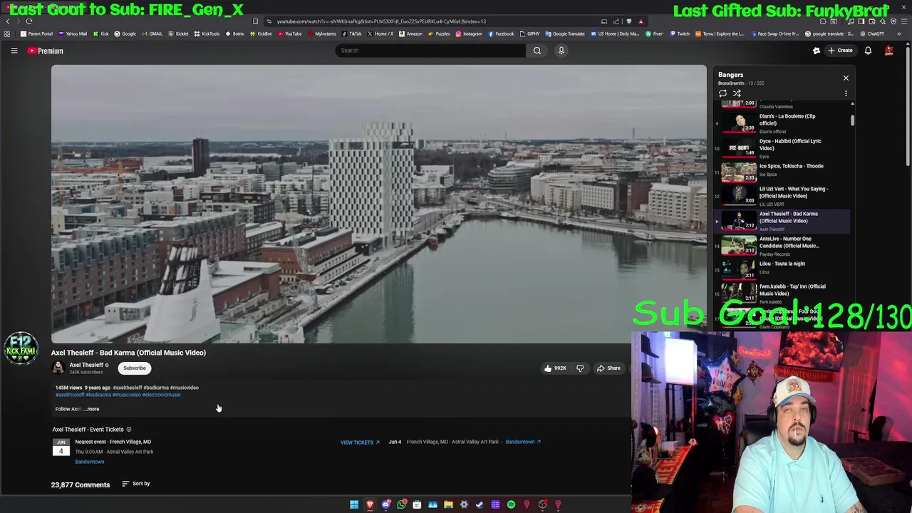912x513 pixels.
Task: Open WhatsApp from the taskbar
Action: tap(401, 504)
